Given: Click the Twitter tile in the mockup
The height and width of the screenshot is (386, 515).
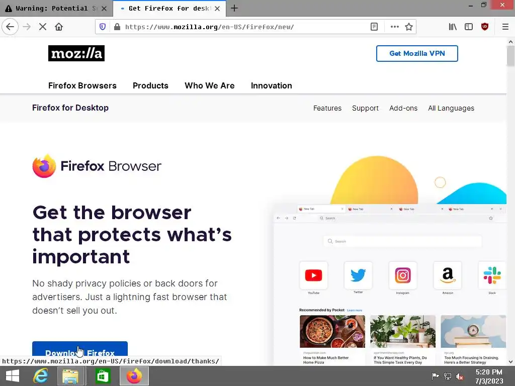Looking at the screenshot, I should click(x=358, y=275).
